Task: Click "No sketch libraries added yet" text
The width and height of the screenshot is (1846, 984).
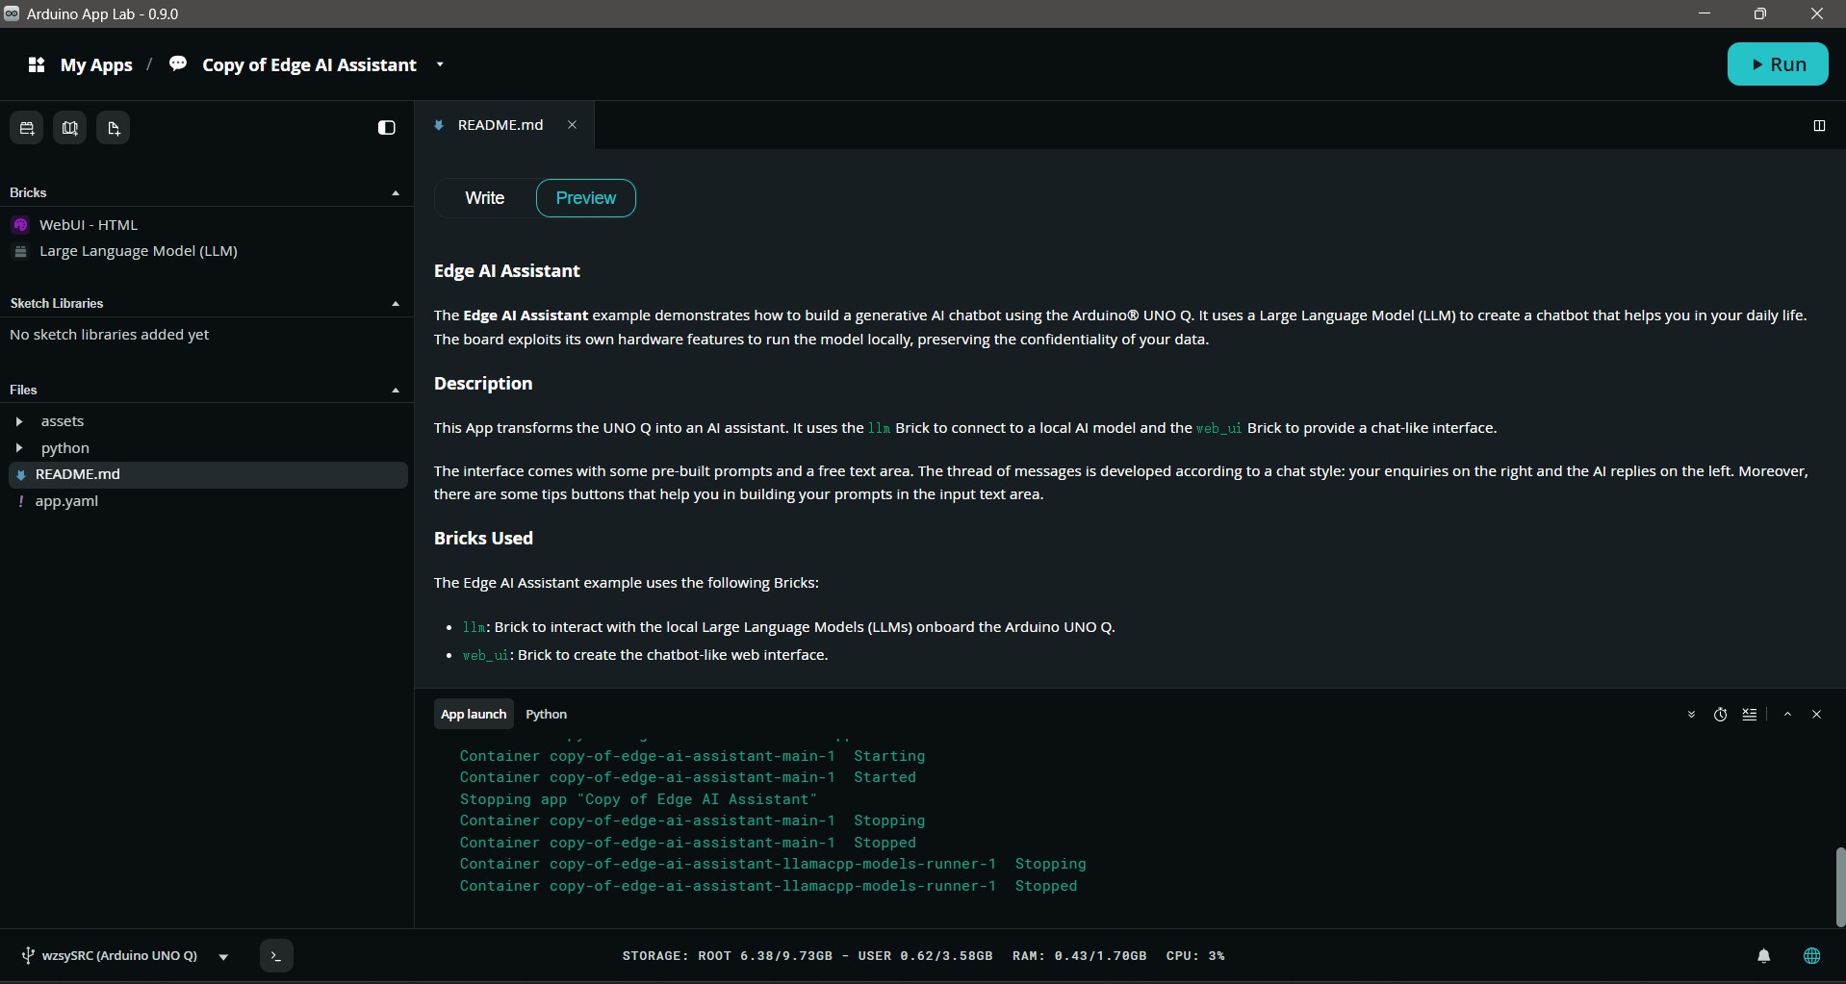Action: click(110, 335)
